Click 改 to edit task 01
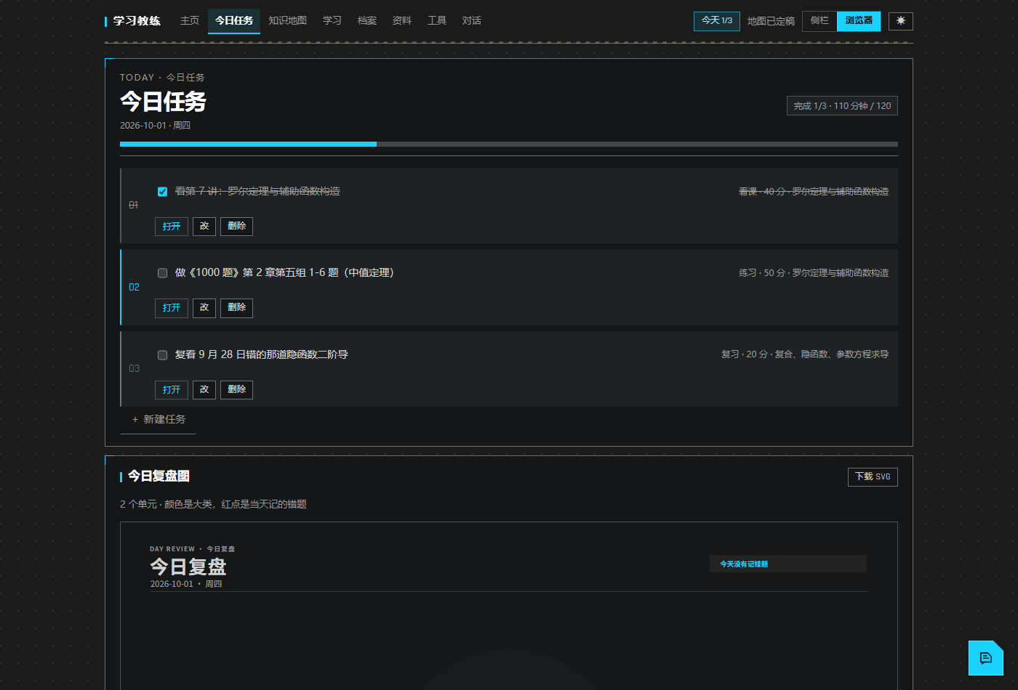Image resolution: width=1018 pixels, height=690 pixels. pyautogui.click(x=204, y=227)
